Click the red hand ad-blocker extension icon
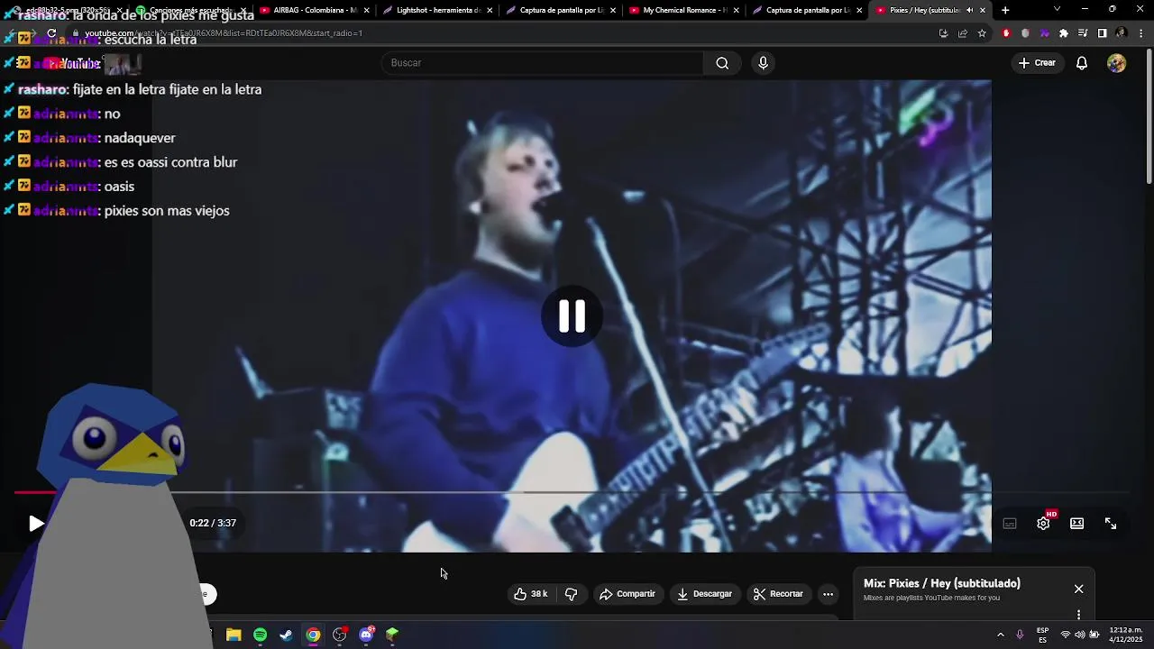 [x=1006, y=33]
